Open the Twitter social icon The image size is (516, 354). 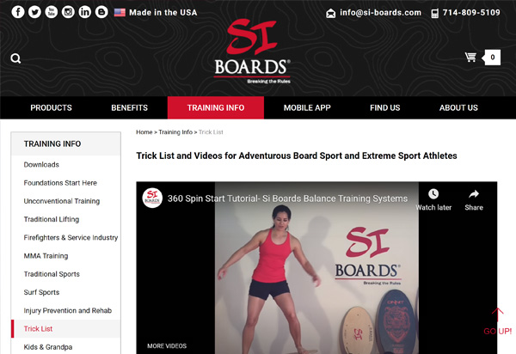[34, 12]
